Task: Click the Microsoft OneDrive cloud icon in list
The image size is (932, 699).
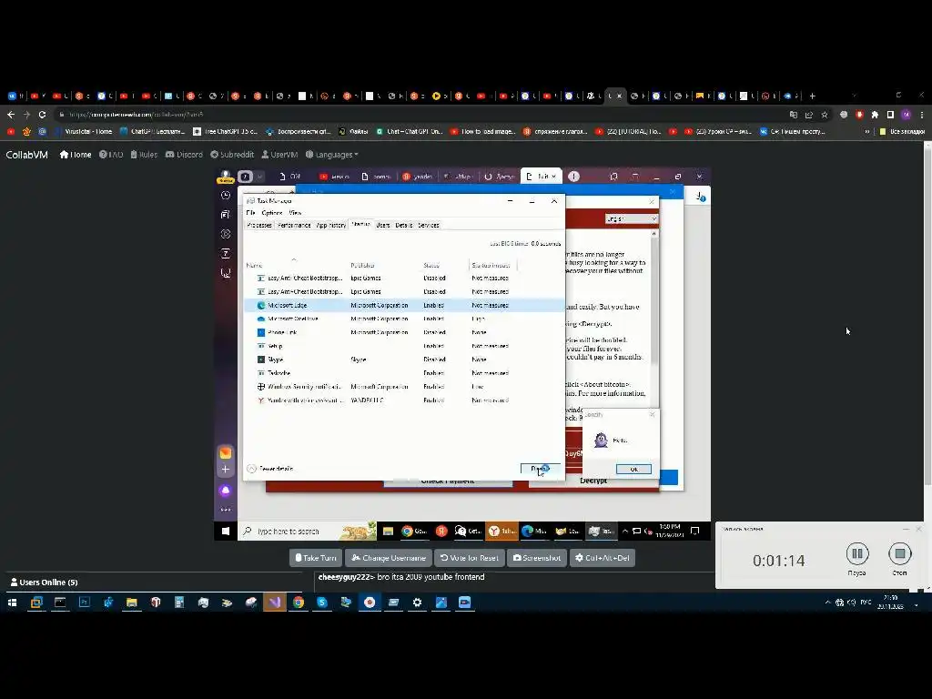Action: pyautogui.click(x=260, y=319)
